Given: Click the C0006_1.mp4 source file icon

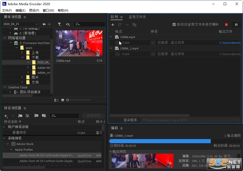Looking at the screenshot, I should click(x=117, y=48).
